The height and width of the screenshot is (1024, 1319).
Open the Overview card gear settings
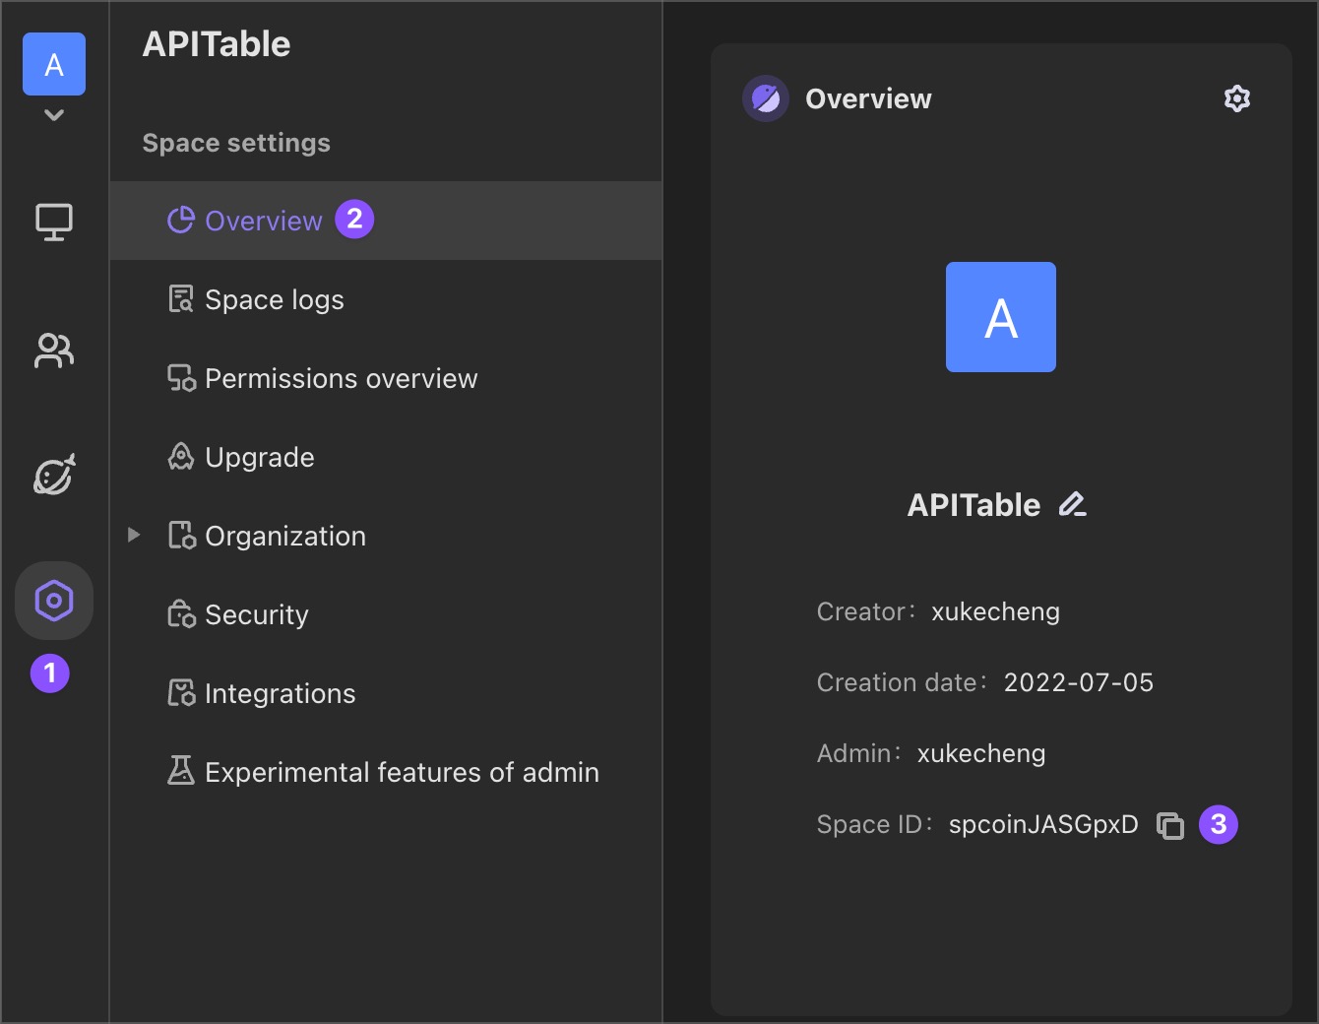(x=1237, y=98)
